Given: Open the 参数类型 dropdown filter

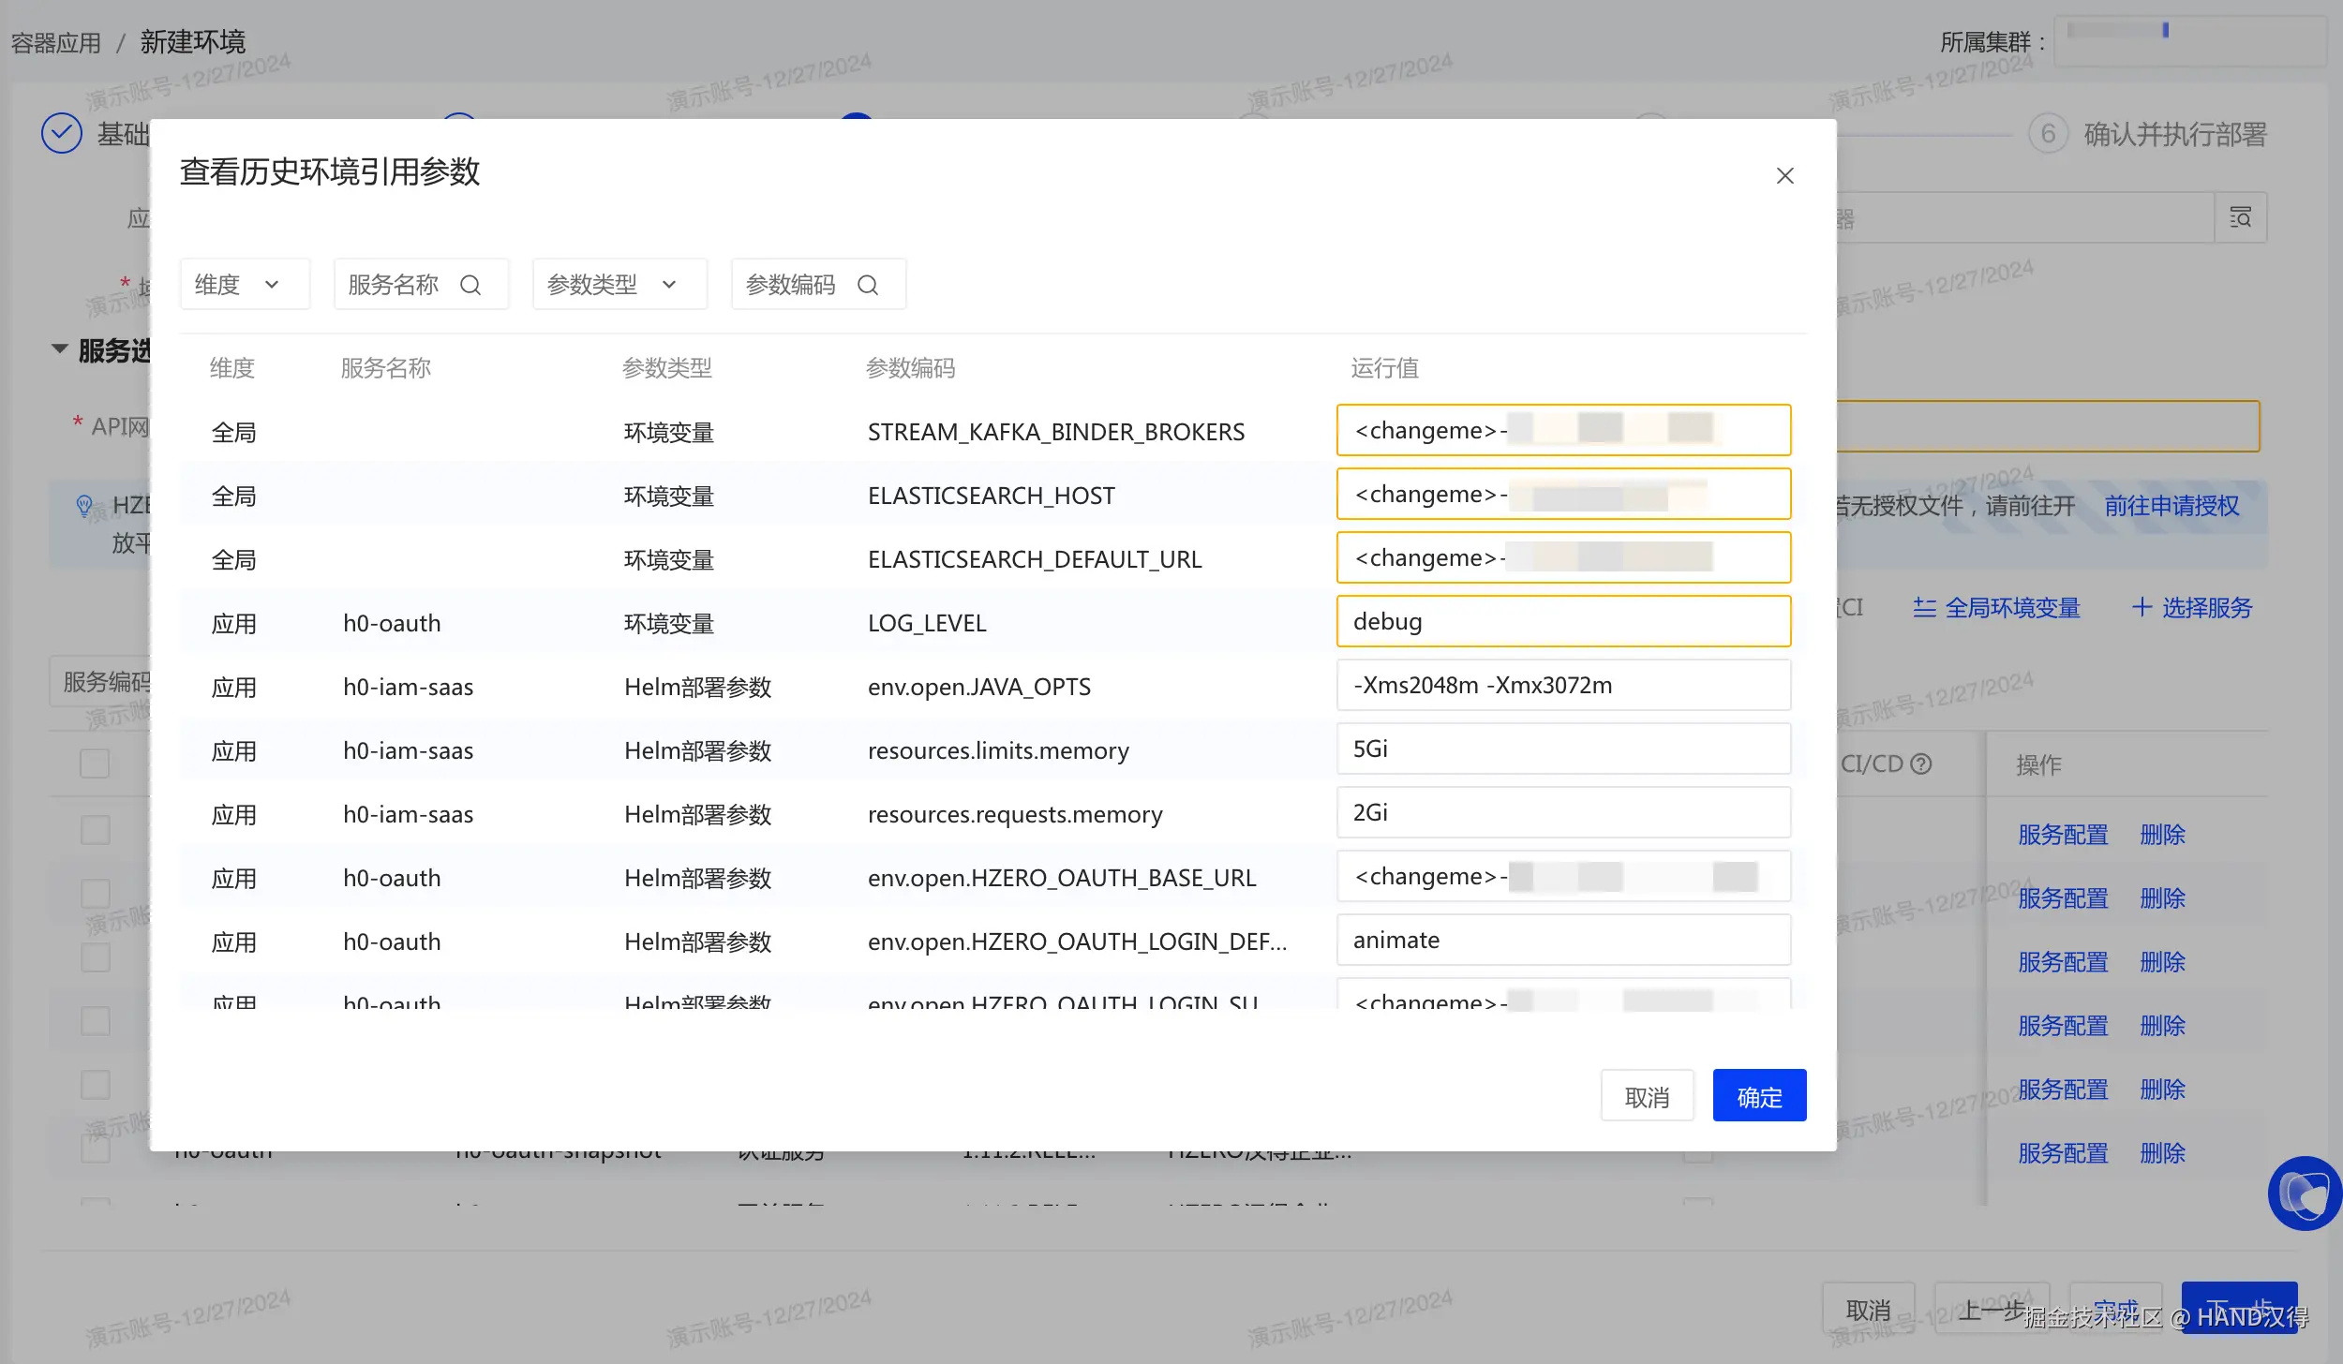Looking at the screenshot, I should [619, 285].
